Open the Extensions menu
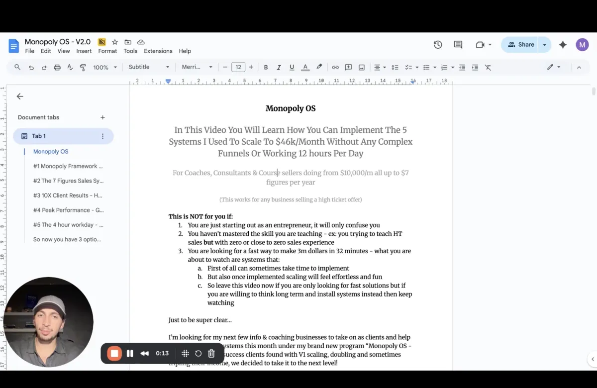Image resolution: width=597 pixels, height=388 pixels. coord(158,51)
